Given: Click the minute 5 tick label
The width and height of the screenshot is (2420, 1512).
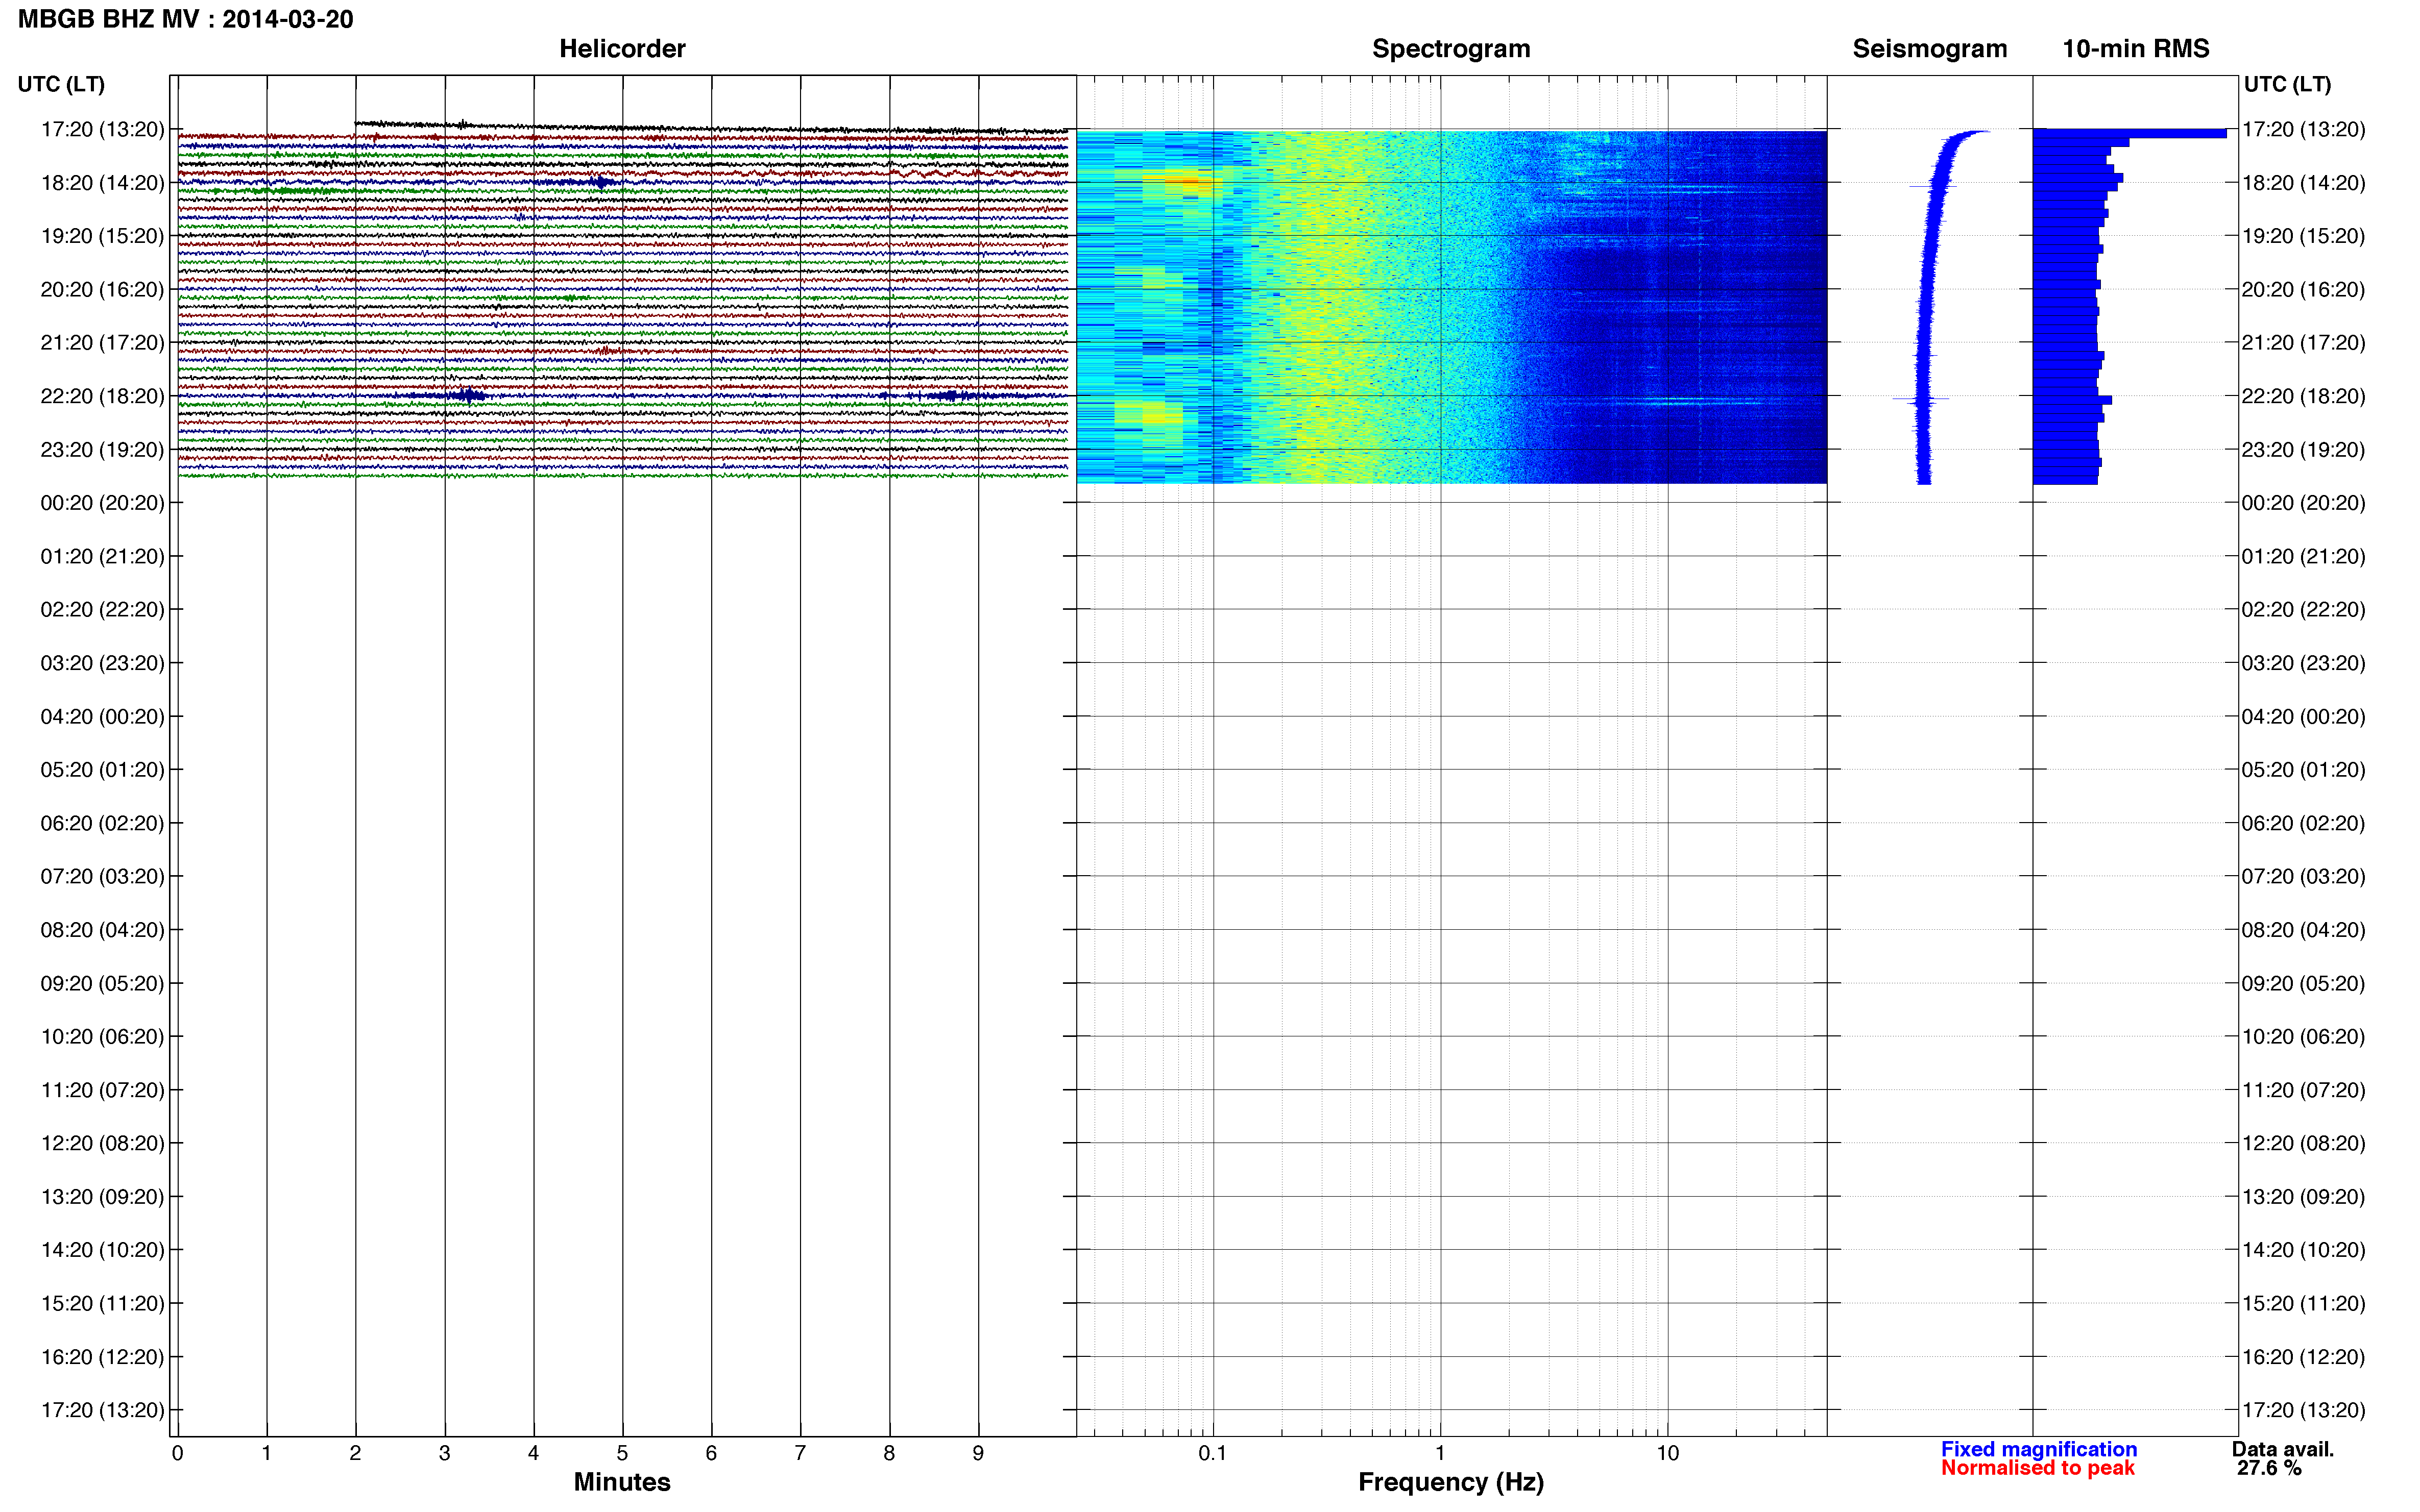Looking at the screenshot, I should click(622, 1452).
